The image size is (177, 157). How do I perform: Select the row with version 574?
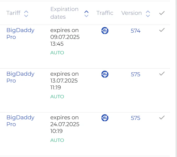click(x=162, y=30)
